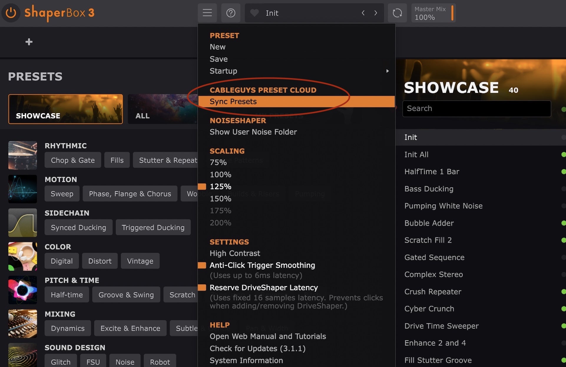566x367 pixels.
Task: Click the sync refresh icon button
Action: click(x=397, y=13)
